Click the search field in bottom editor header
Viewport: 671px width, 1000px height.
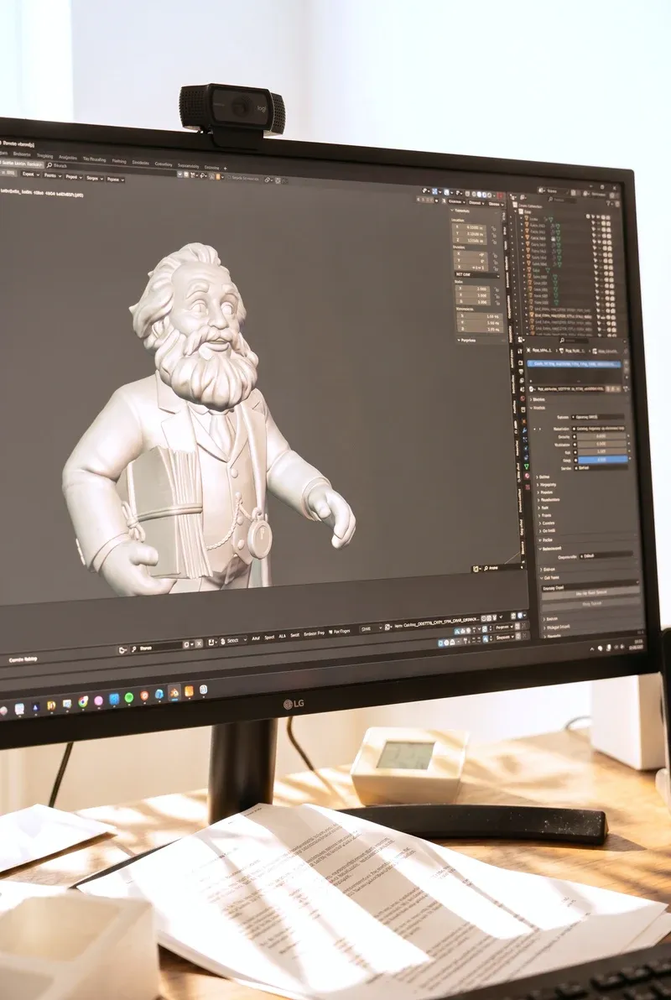[x=155, y=648]
